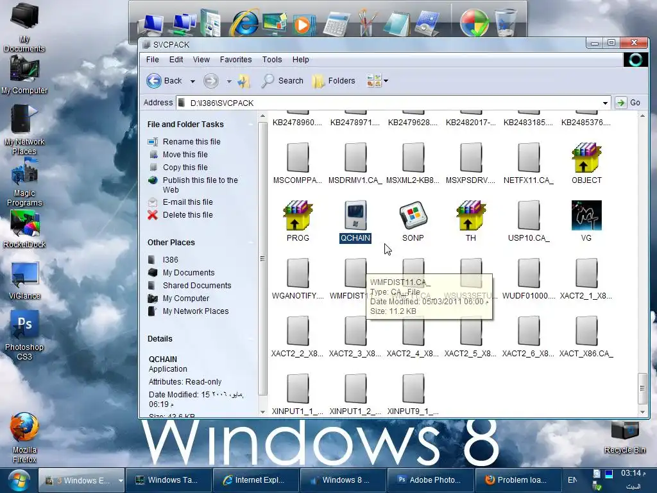Click task pane scrollbar up arrow
Viewport: 657px width, 493px height.
pos(262,116)
